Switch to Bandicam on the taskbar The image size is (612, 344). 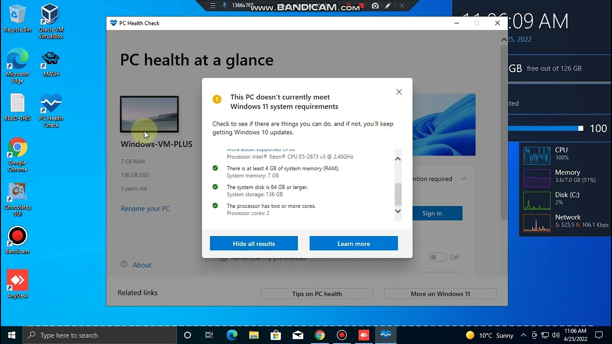tap(341, 335)
